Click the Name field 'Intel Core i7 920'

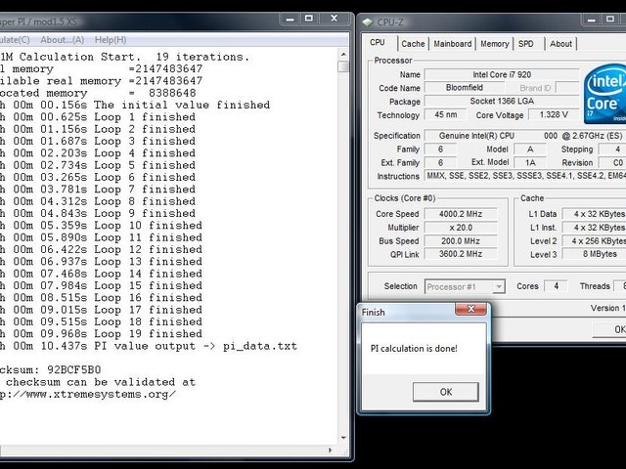[x=502, y=74]
